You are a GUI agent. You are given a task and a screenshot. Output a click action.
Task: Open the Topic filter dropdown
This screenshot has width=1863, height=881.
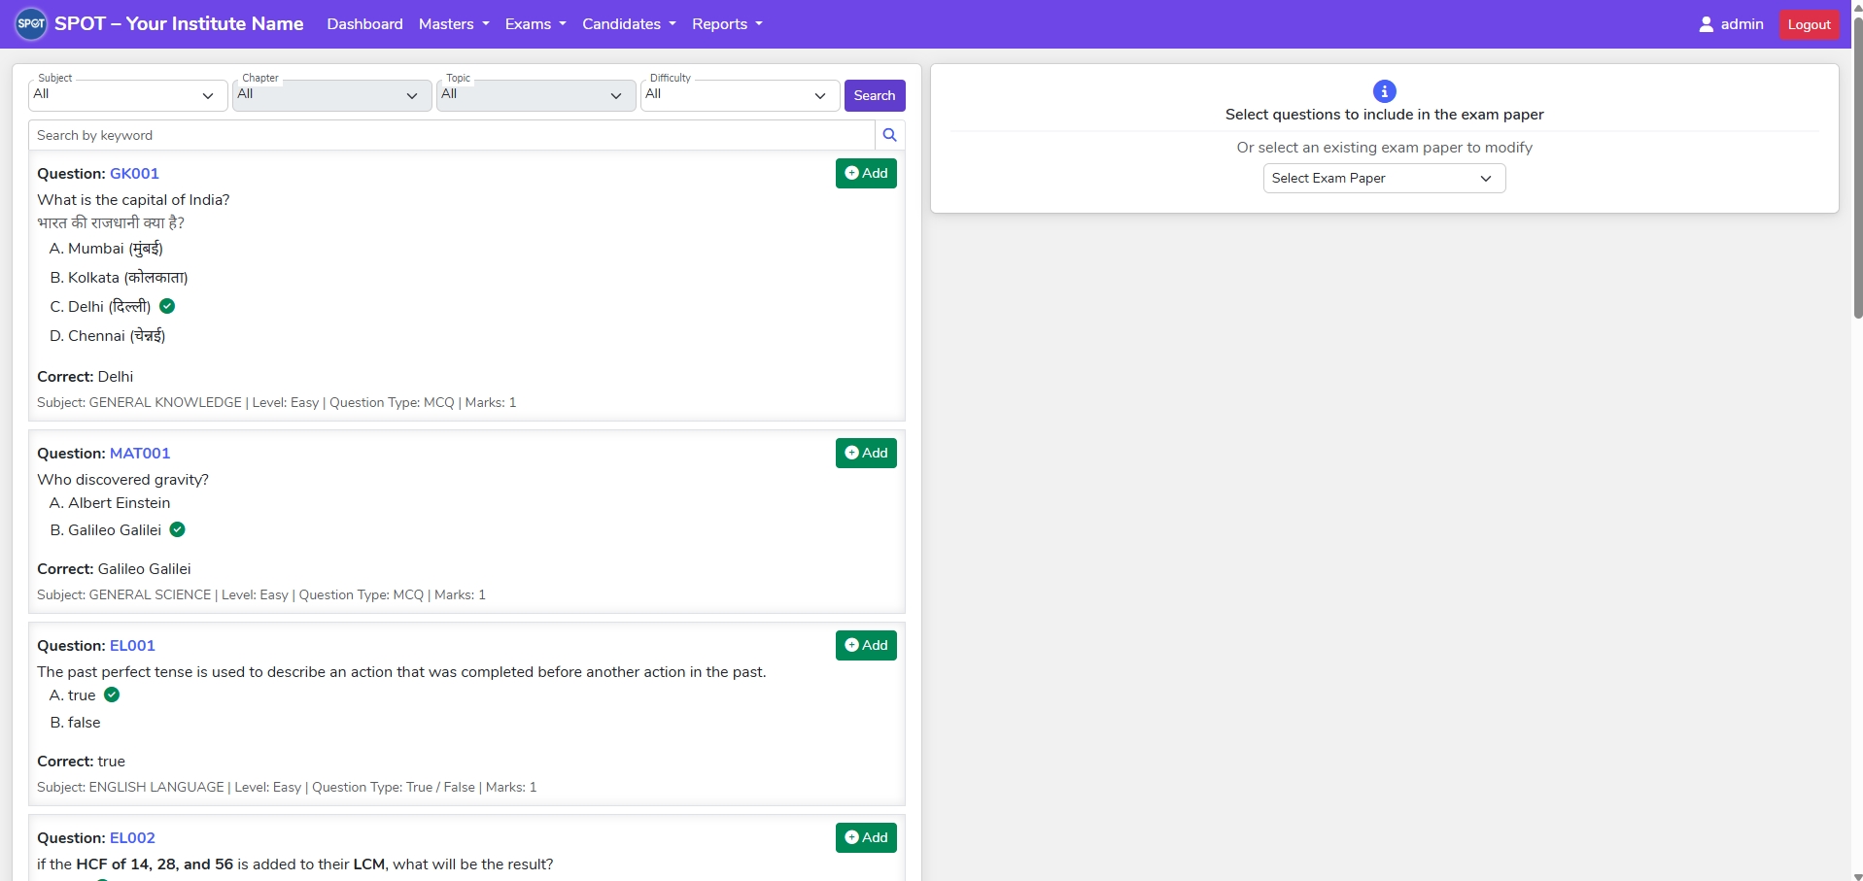(x=535, y=95)
